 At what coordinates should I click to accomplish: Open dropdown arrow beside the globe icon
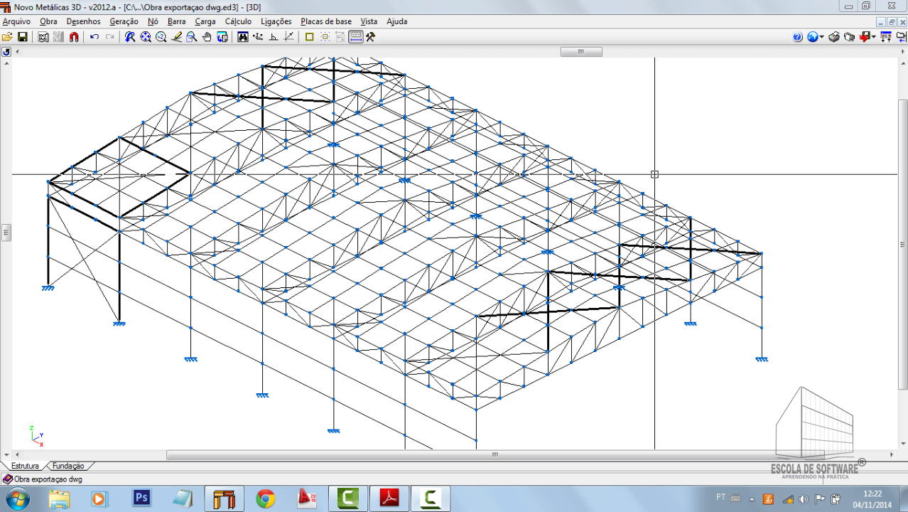(x=822, y=37)
